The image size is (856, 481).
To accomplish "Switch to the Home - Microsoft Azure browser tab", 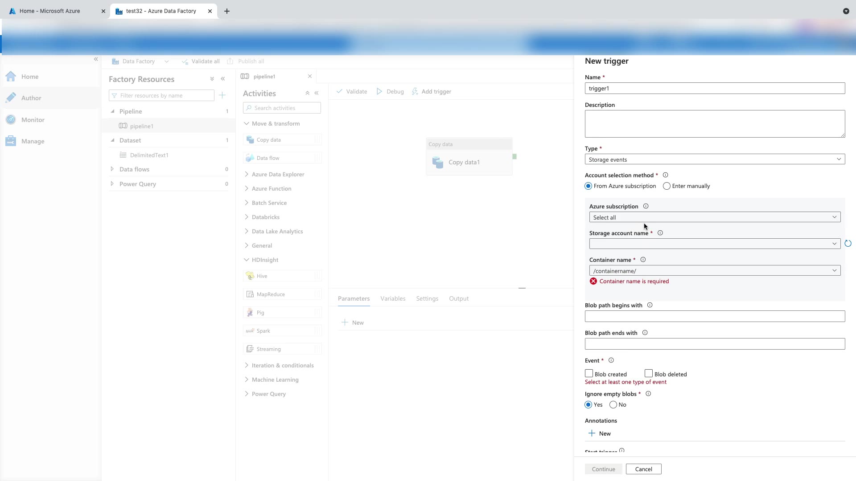I will 50,11.
